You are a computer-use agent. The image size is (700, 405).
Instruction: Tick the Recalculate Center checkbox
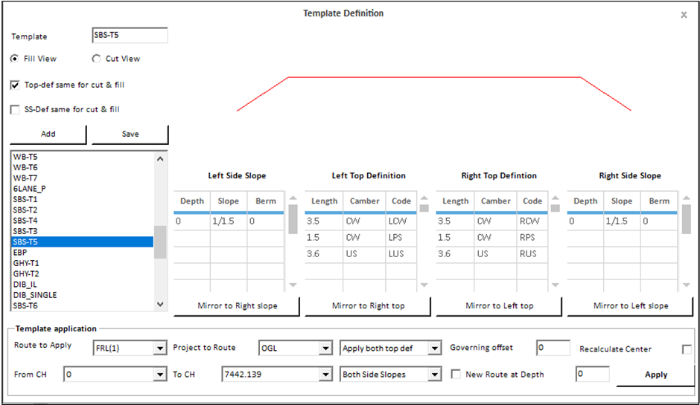click(x=686, y=349)
